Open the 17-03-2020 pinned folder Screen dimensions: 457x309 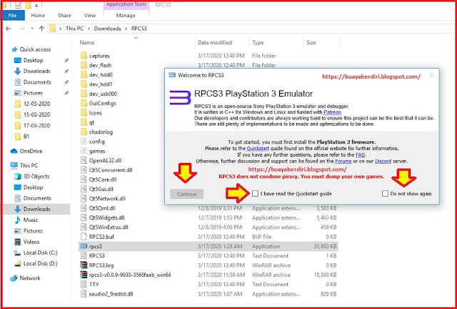tap(32, 126)
